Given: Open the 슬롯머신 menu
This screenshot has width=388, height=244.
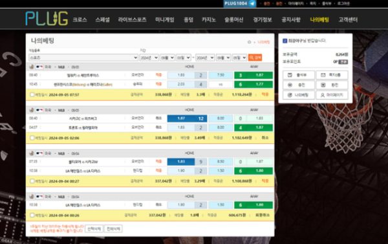Looking at the screenshot, I should click(x=234, y=19).
